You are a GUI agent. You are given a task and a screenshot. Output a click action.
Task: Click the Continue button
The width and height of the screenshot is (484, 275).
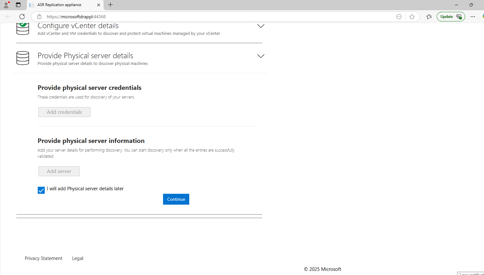click(x=176, y=199)
